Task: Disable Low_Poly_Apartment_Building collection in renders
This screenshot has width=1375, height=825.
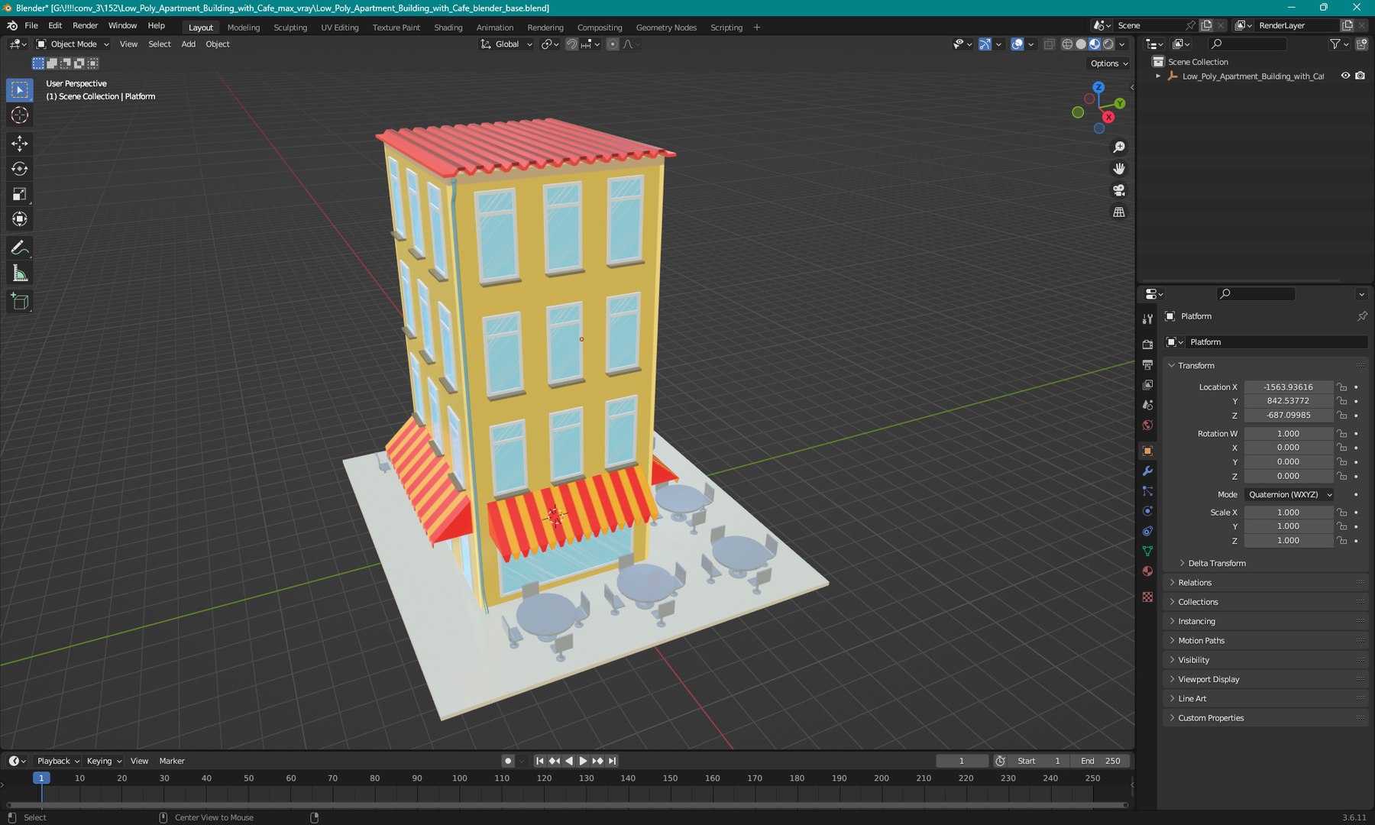Action: click(1360, 76)
